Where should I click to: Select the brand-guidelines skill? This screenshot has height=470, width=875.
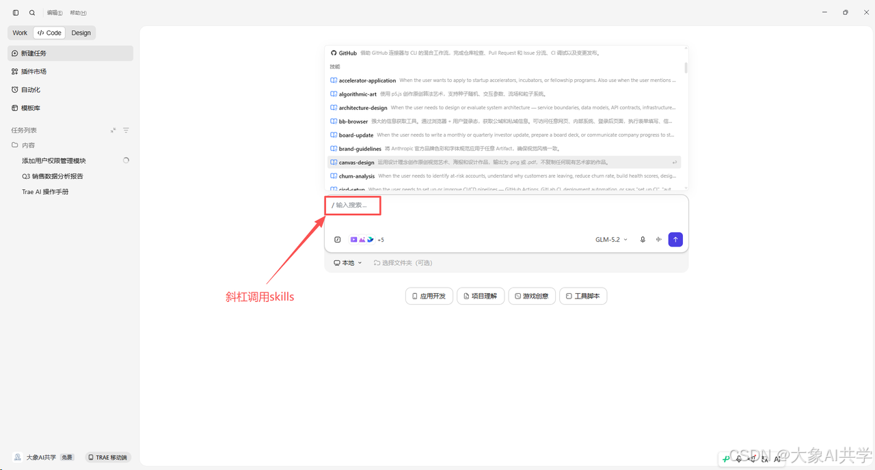tap(503, 149)
